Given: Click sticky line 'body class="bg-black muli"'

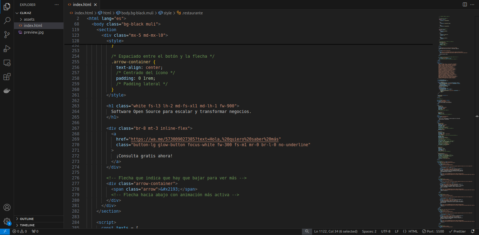Looking at the screenshot, I should 126,24.
